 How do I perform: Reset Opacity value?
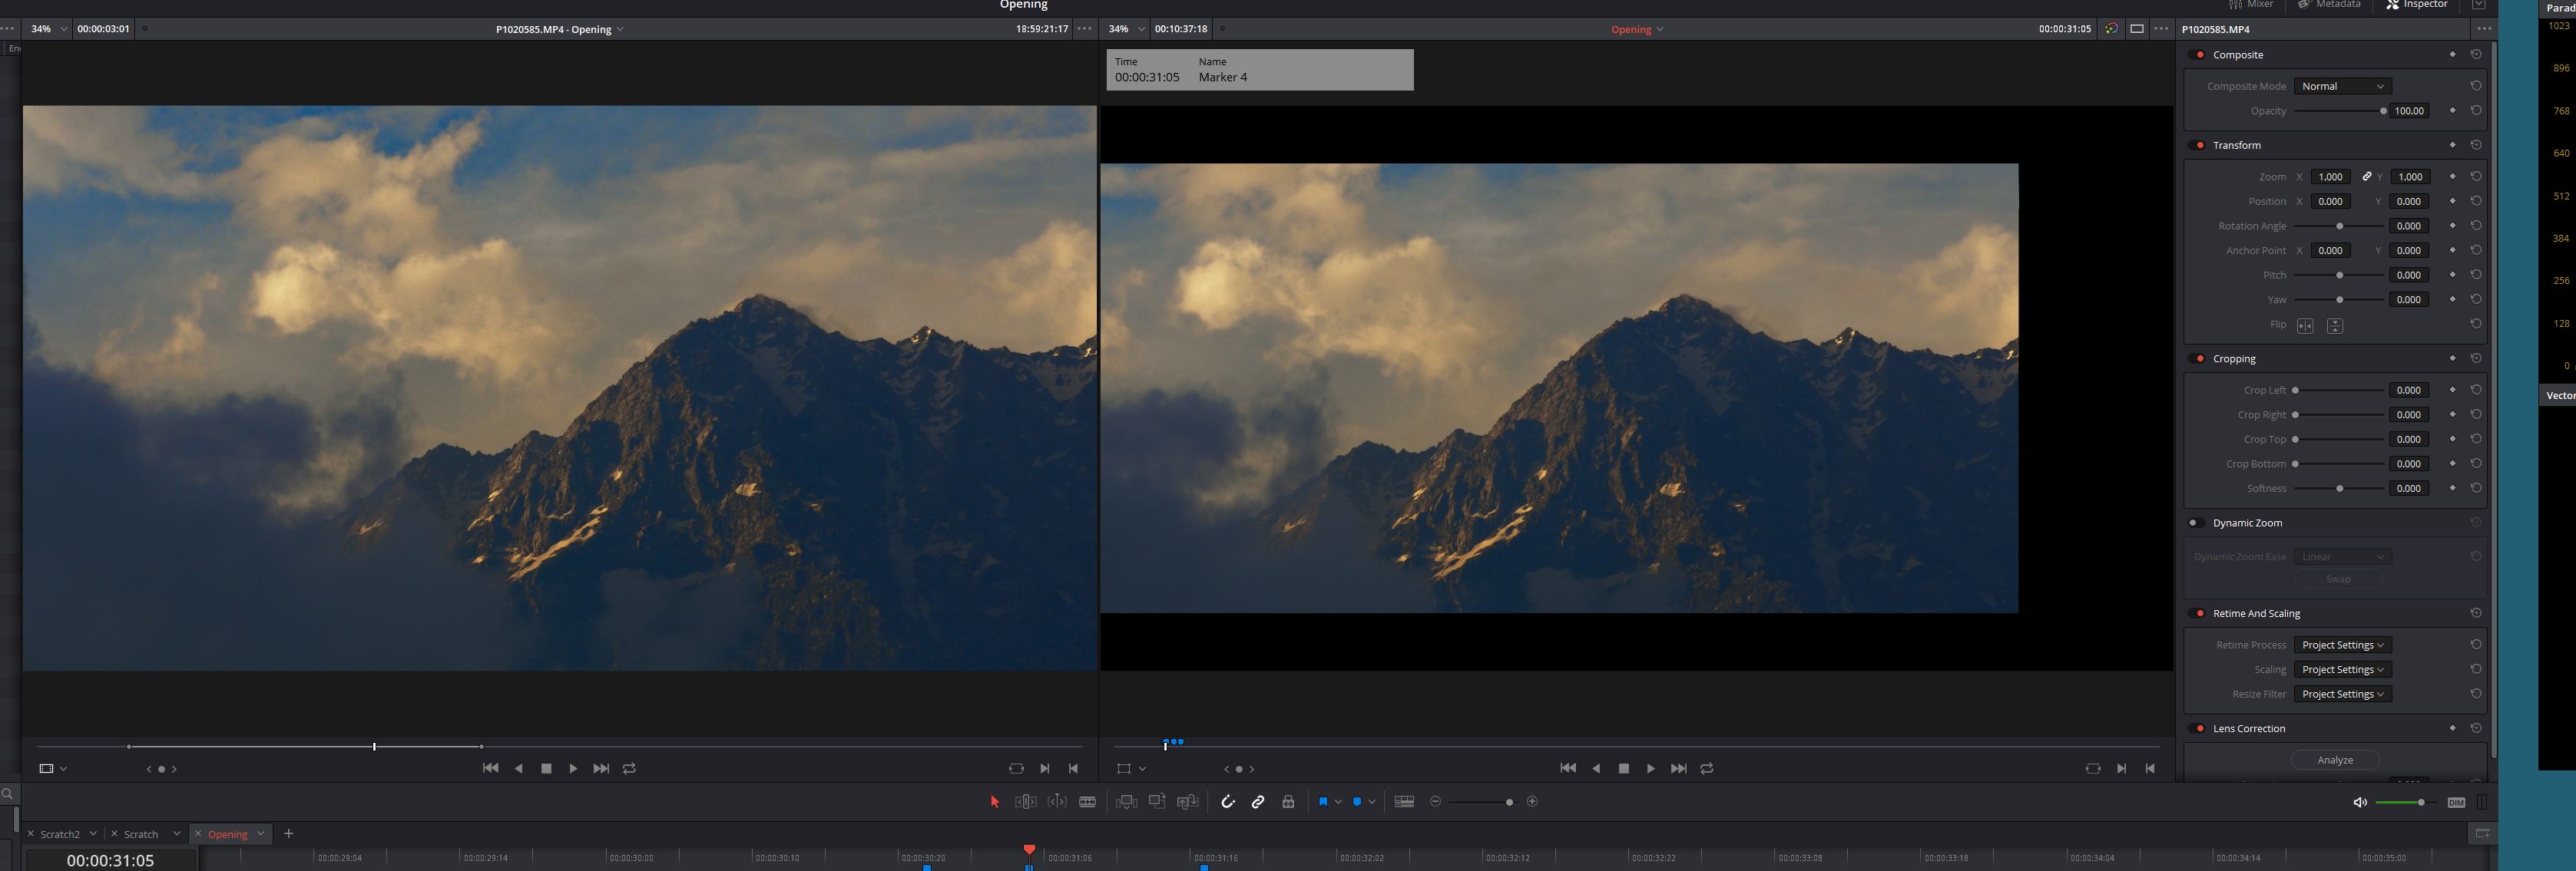point(2476,111)
